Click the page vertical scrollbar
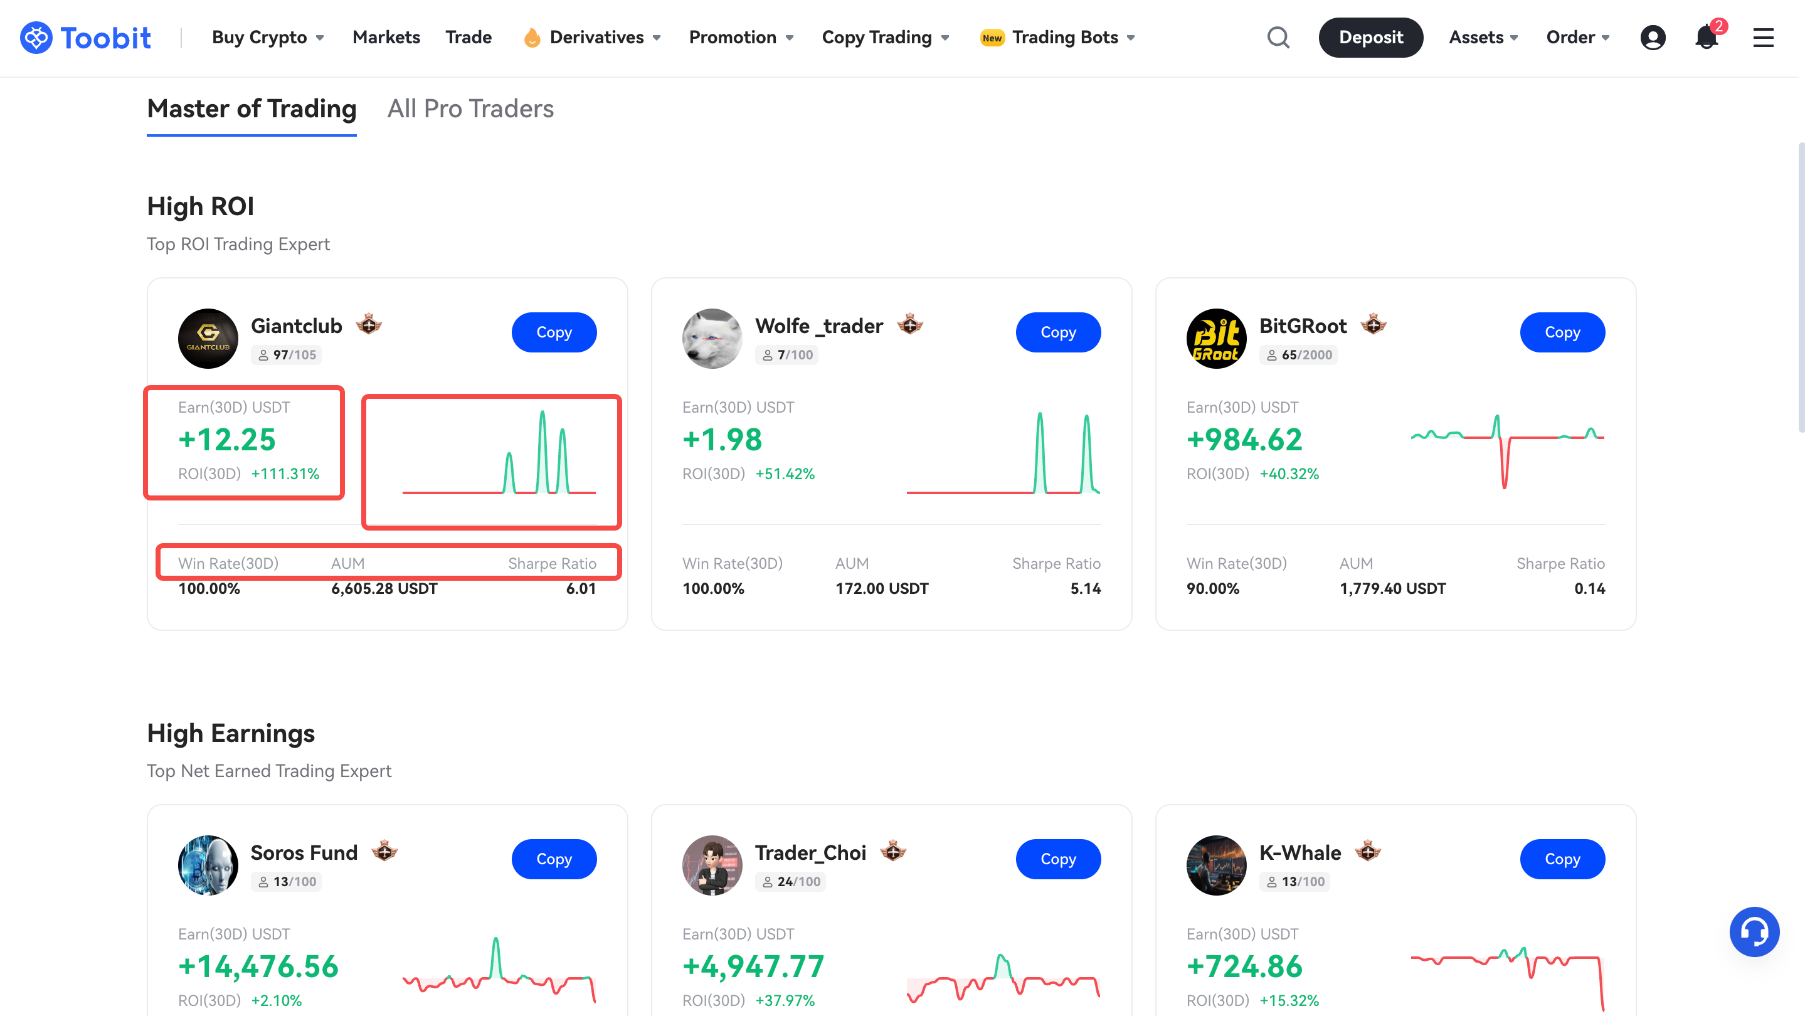 [1800, 287]
